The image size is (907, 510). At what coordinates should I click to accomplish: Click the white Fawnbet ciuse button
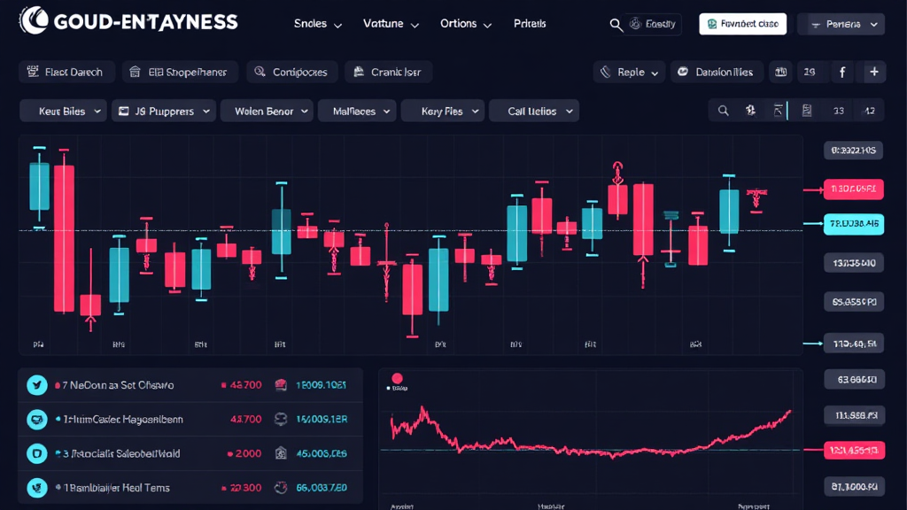point(742,24)
